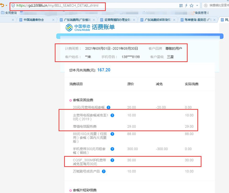Click the 29.00 actual cost for 增值电信服务费
Screen dimensions: 229x193
point(189,126)
